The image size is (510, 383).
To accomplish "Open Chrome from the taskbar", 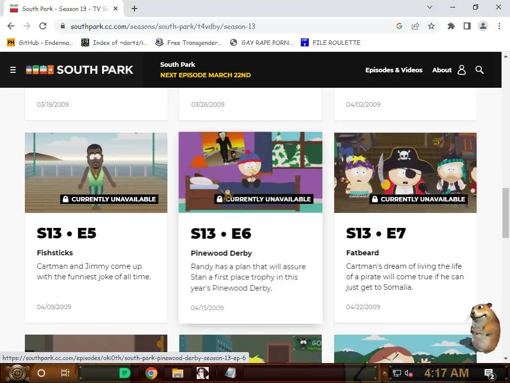I will point(151,373).
